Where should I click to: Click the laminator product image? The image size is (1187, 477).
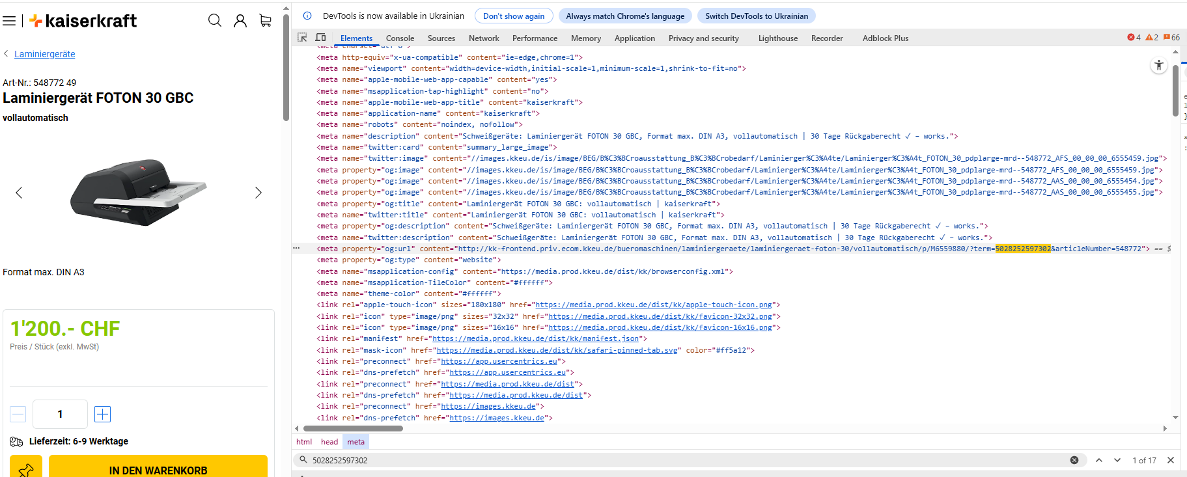138,192
